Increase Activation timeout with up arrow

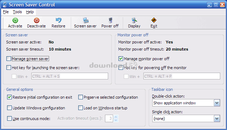[116, 117]
